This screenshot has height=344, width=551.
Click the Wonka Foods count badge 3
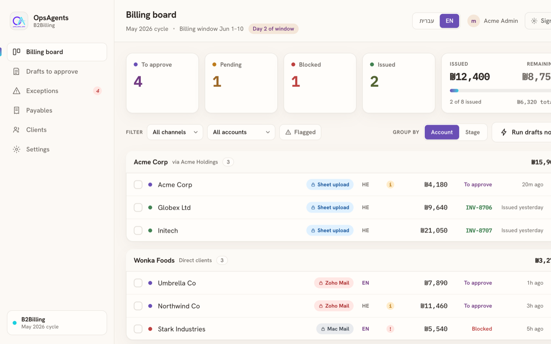point(222,261)
